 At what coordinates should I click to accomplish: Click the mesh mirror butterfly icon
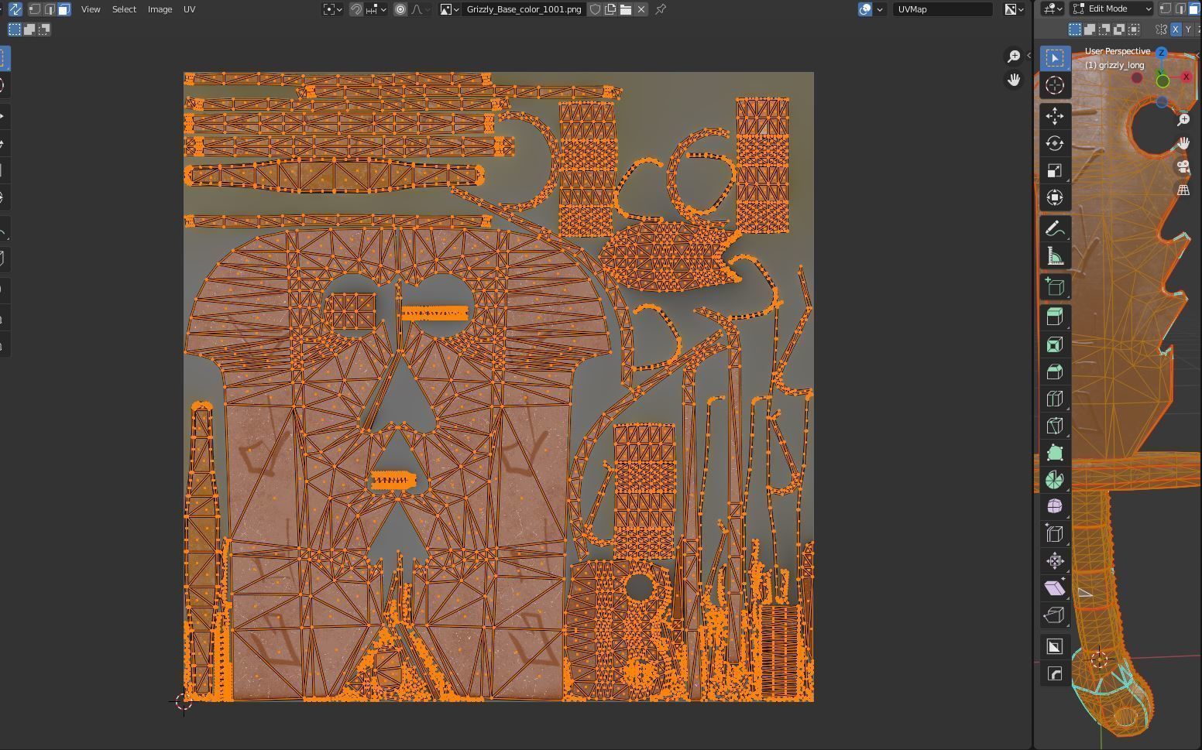click(1161, 29)
